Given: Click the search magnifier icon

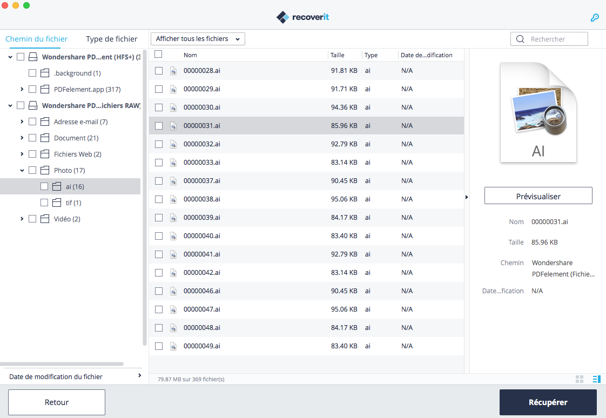Looking at the screenshot, I should click(520, 39).
